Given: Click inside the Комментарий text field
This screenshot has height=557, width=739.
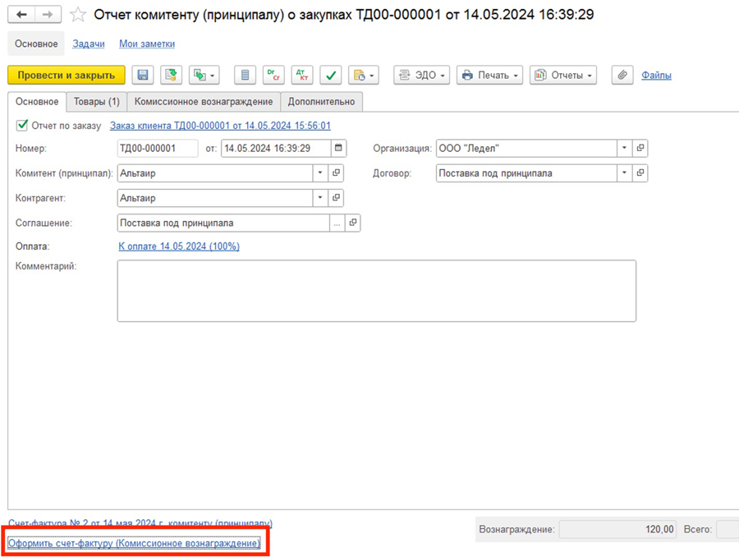Looking at the screenshot, I should pyautogui.click(x=376, y=291).
